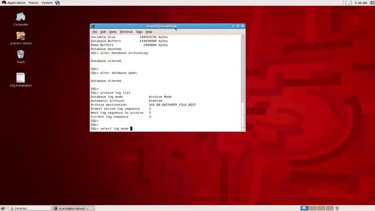Open the terminal File menu
The image size is (375, 211).
pyautogui.click(x=95, y=32)
